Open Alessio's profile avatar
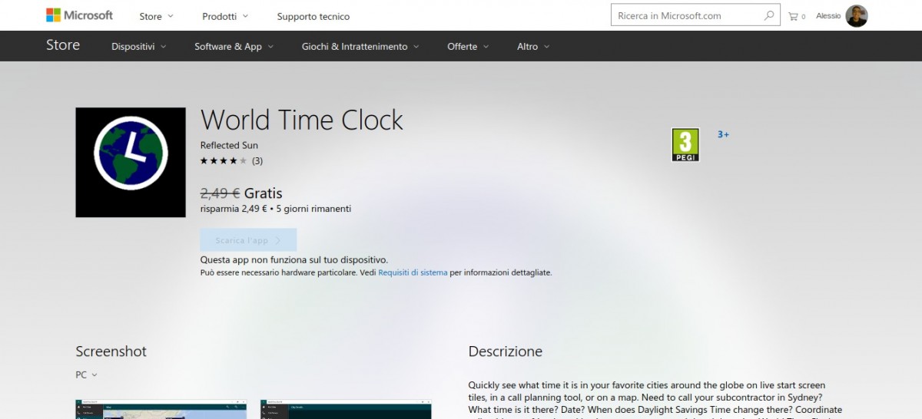Image resolution: width=922 pixels, height=419 pixels. [x=857, y=16]
